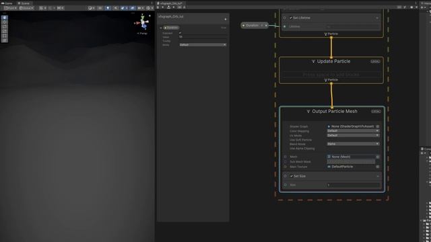Switch to the Game tab
This screenshot has width=431, height=242.
7,3
